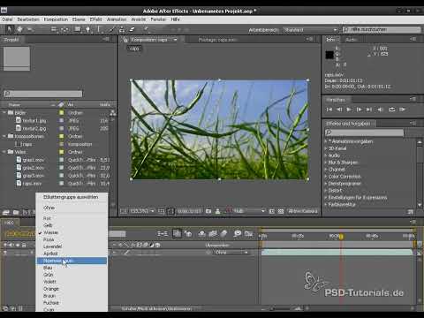Viewport: 424px width, 318px height.
Task: Click Live Update icon in timeline header
Action: point(177,234)
